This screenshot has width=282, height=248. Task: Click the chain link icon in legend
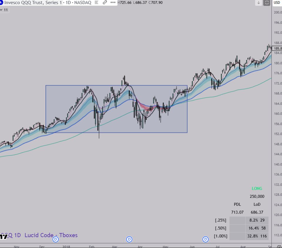pos(105,3)
